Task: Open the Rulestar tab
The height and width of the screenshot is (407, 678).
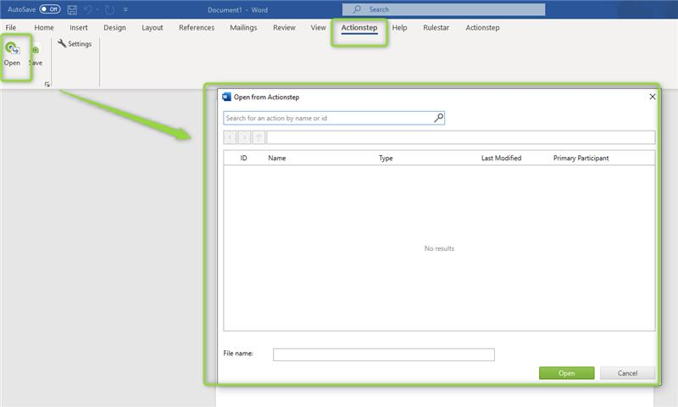Action: click(x=436, y=28)
